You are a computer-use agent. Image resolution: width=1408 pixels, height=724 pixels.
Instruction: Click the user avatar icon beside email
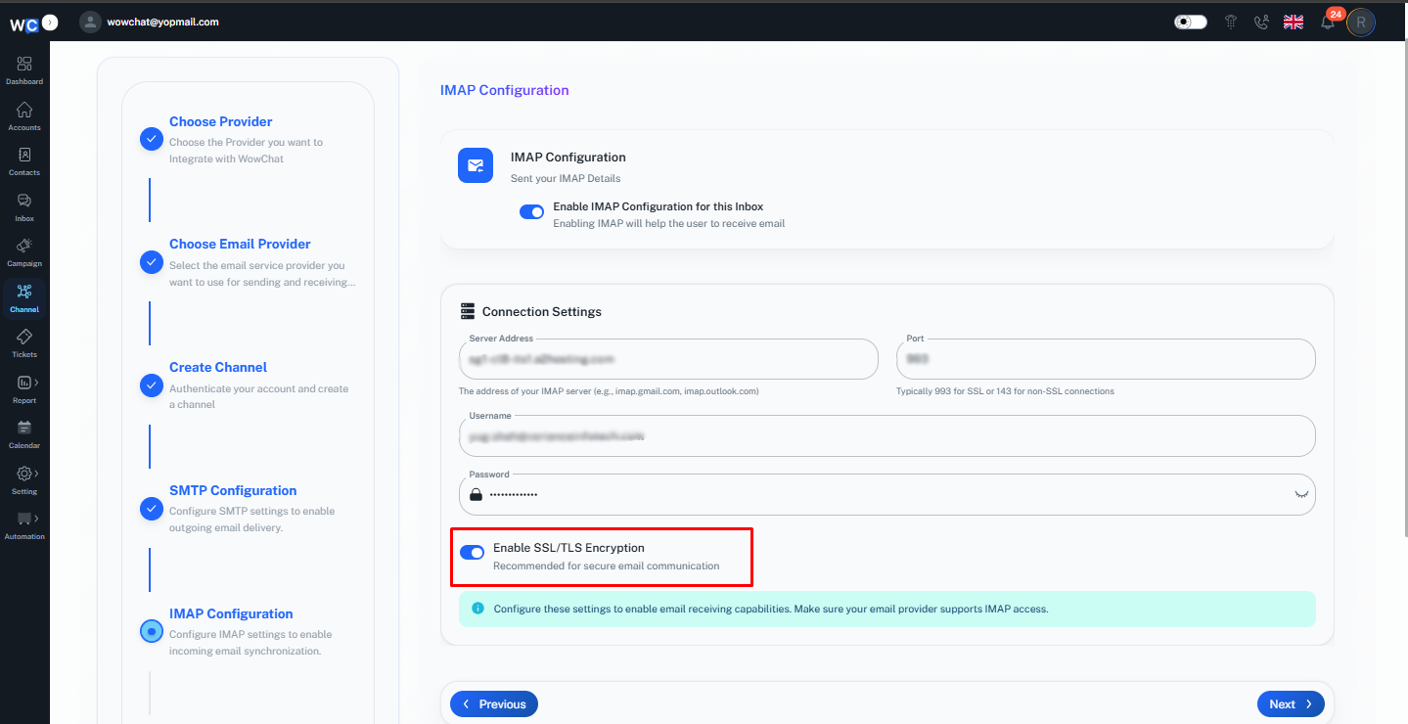tap(90, 22)
